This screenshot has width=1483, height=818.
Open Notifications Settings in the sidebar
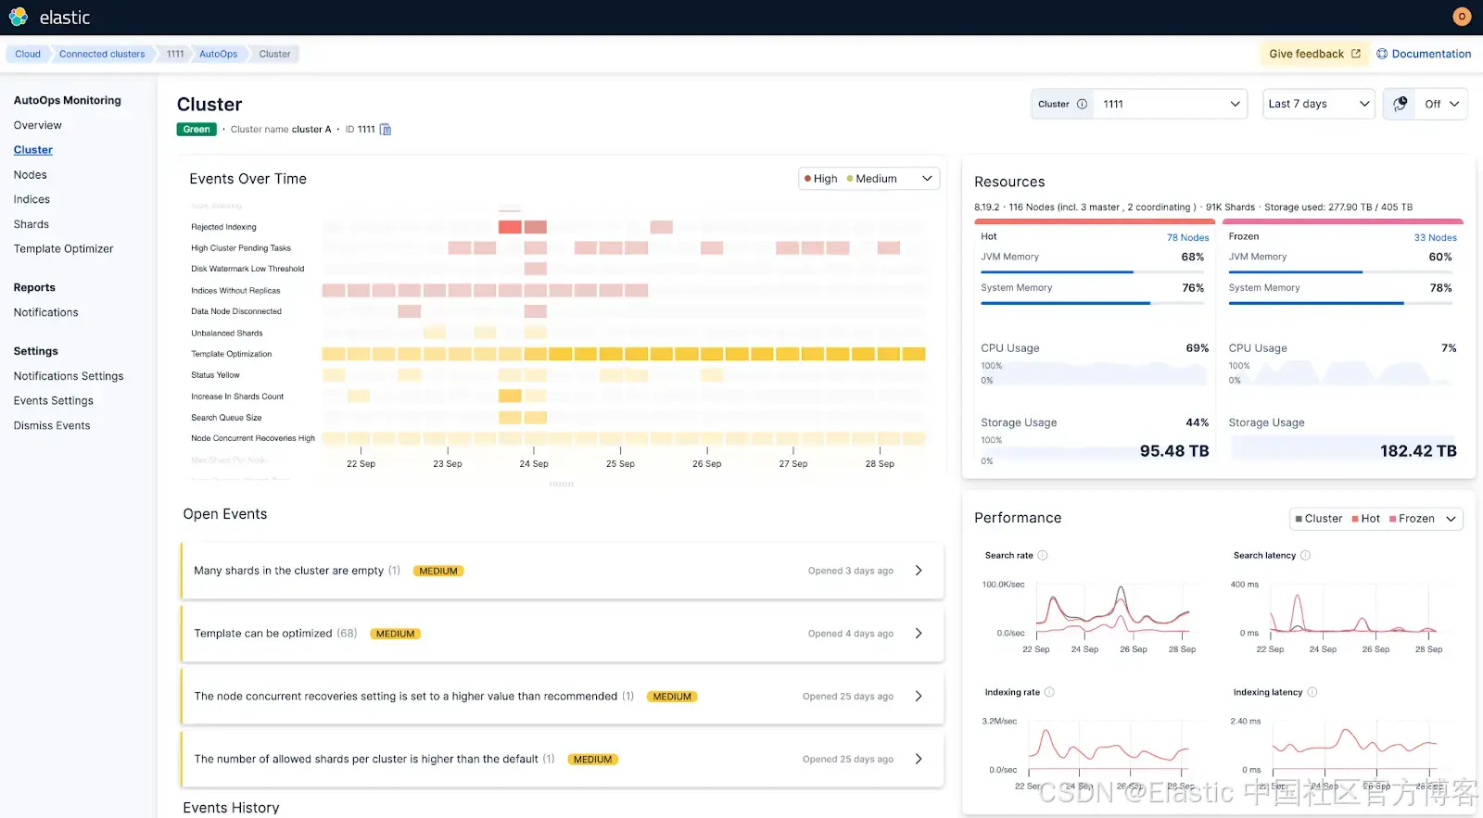tap(69, 376)
